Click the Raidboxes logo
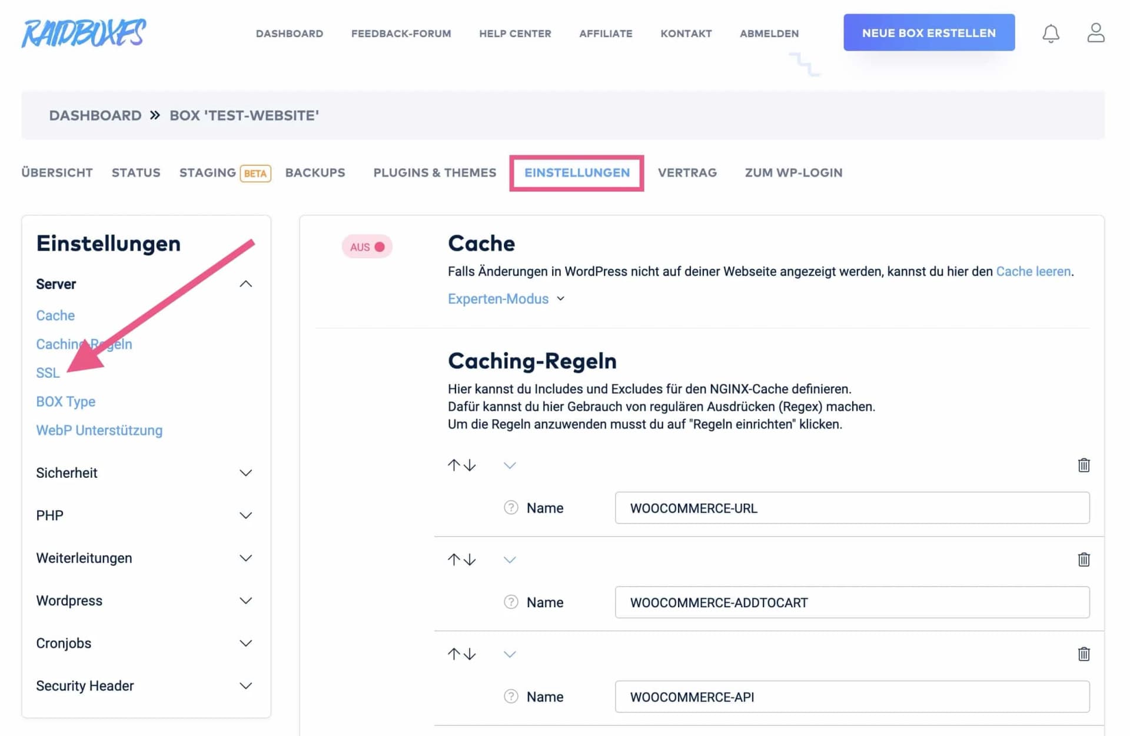Viewport: 1130px width, 736px height. [x=84, y=33]
